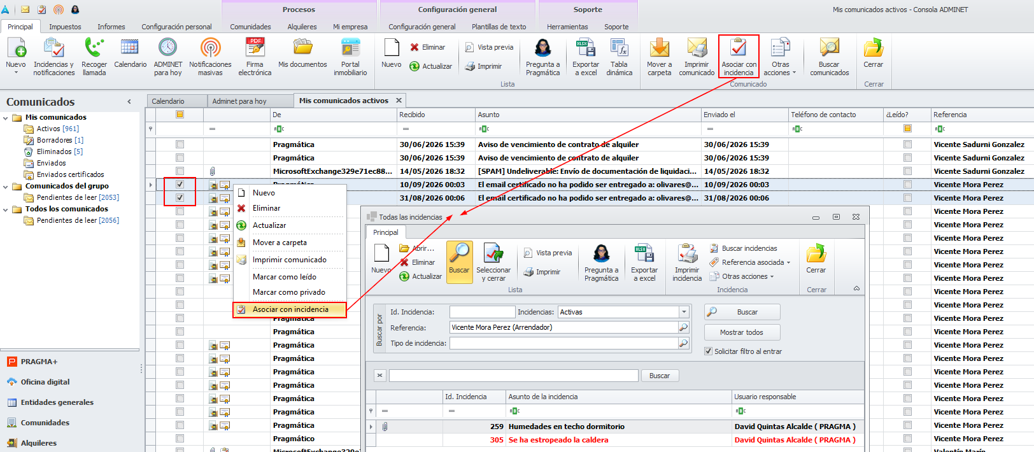Start the Firma electrónica tool
Viewport: 1034px width, 452px height.
pos(255,57)
